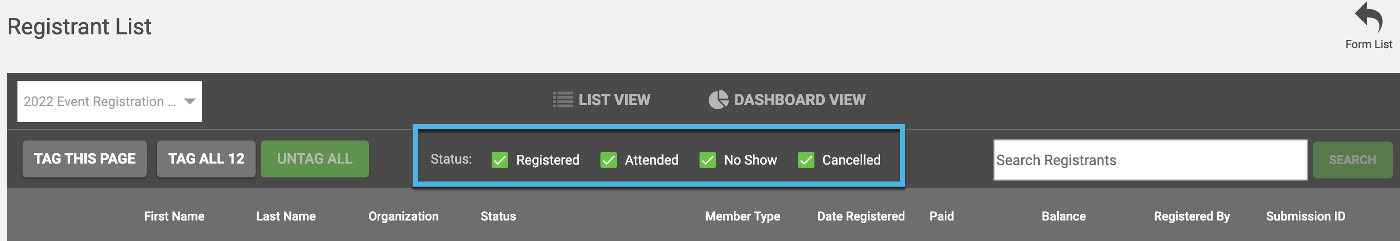Switch to LIST VIEW tab

point(601,100)
